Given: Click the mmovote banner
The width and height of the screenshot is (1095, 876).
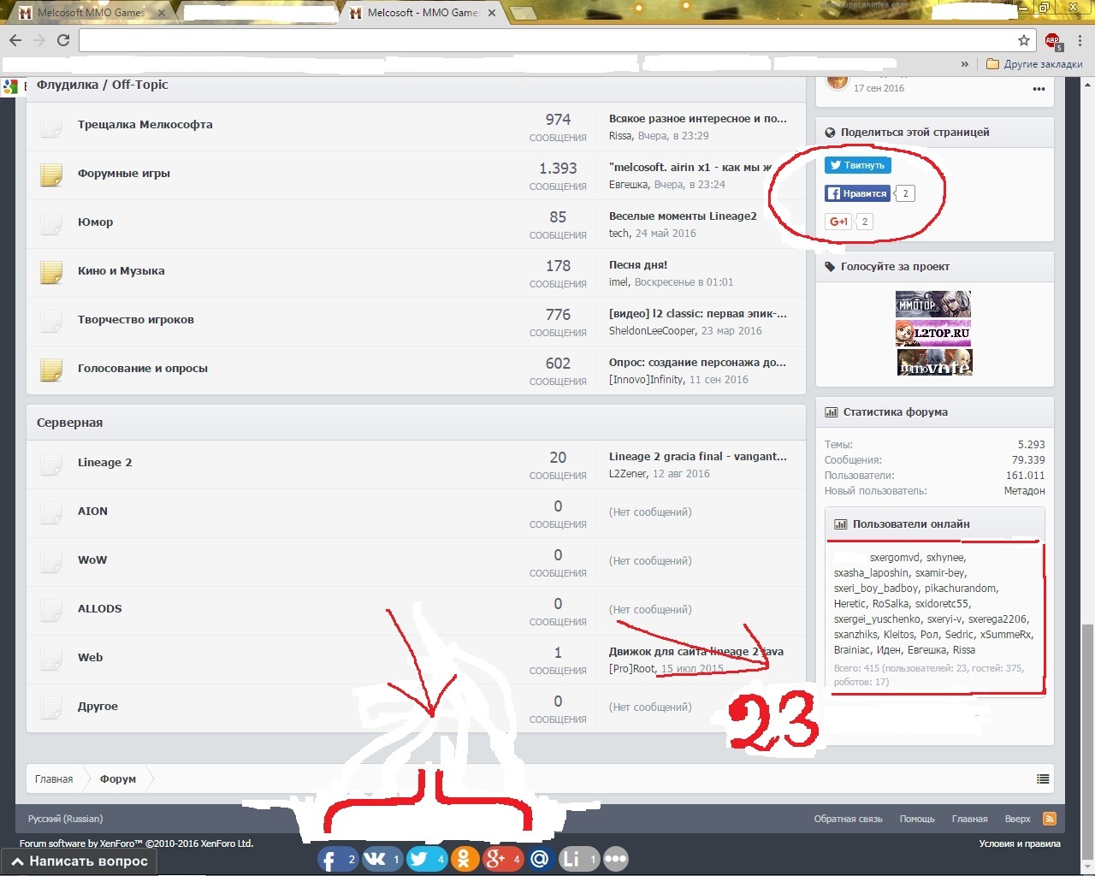Looking at the screenshot, I should (x=933, y=362).
